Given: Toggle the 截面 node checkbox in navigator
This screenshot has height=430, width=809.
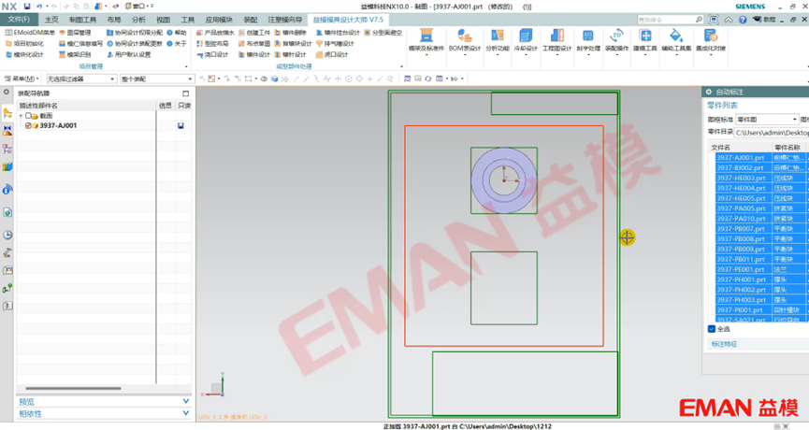Looking at the screenshot, I should [29, 116].
